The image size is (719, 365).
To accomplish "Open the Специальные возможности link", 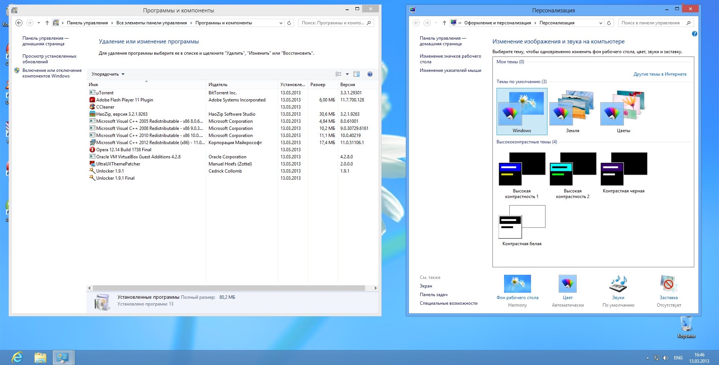I will coord(449,303).
